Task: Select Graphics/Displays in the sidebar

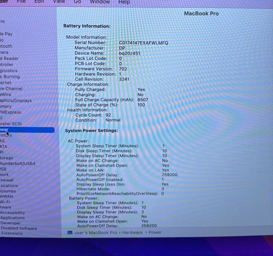Action: [16, 101]
